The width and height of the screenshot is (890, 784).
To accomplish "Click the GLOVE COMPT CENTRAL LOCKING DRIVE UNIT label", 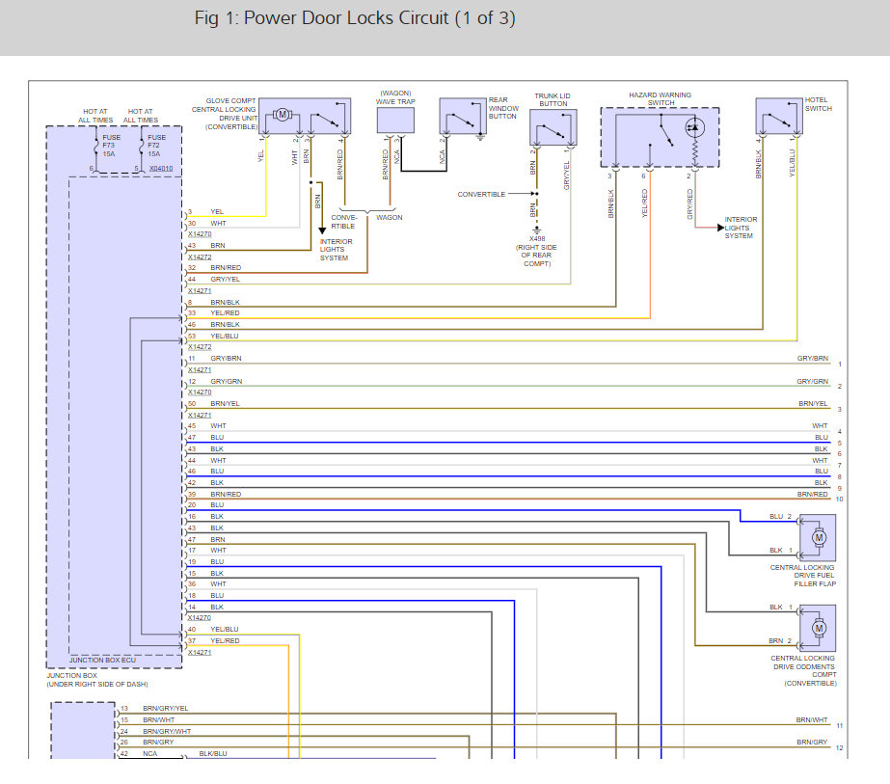I will [x=225, y=114].
